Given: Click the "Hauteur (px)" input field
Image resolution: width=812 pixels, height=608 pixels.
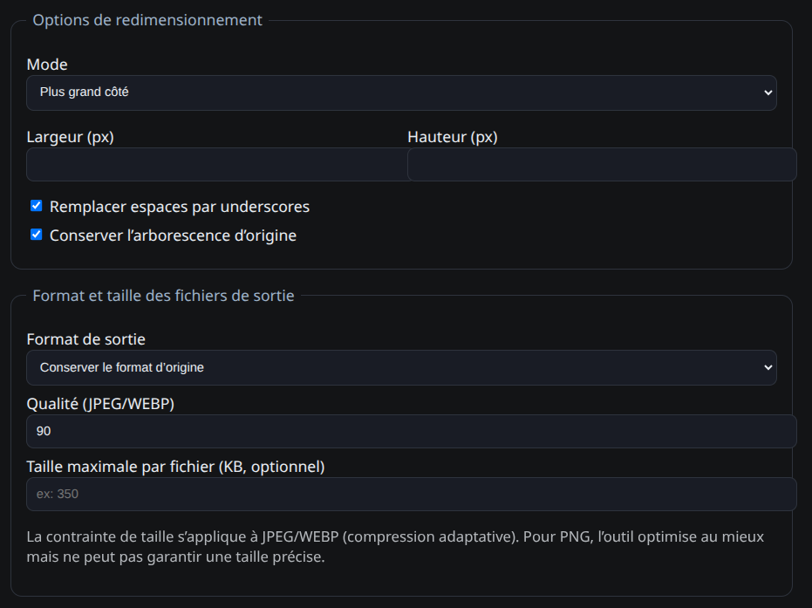Looking at the screenshot, I should tap(602, 164).
